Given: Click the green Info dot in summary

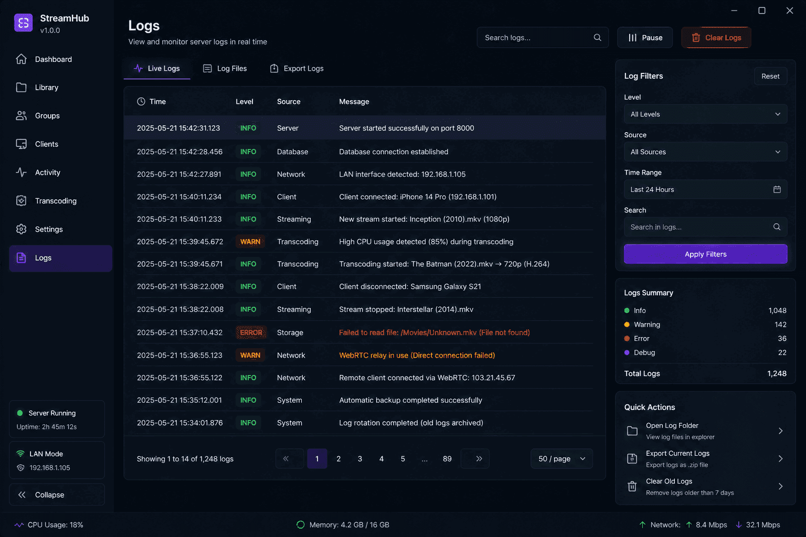Looking at the screenshot, I should tap(627, 310).
